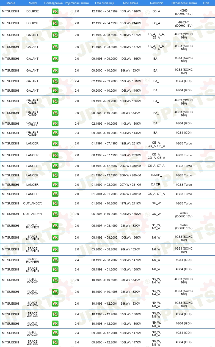Click fuel icon for Galant 2.4 106kW / 144KM row
The height and width of the screenshot is (347, 215).
55,91
